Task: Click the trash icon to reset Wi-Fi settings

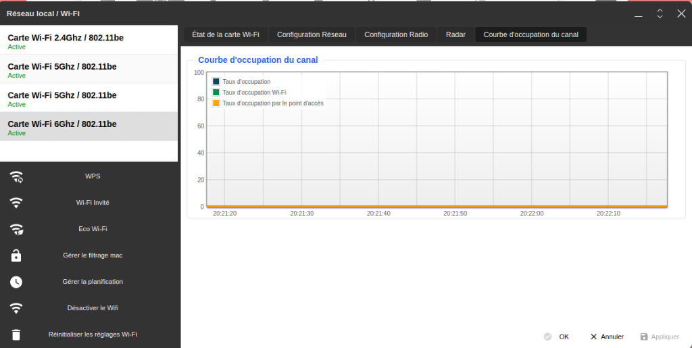Action: 16,334
